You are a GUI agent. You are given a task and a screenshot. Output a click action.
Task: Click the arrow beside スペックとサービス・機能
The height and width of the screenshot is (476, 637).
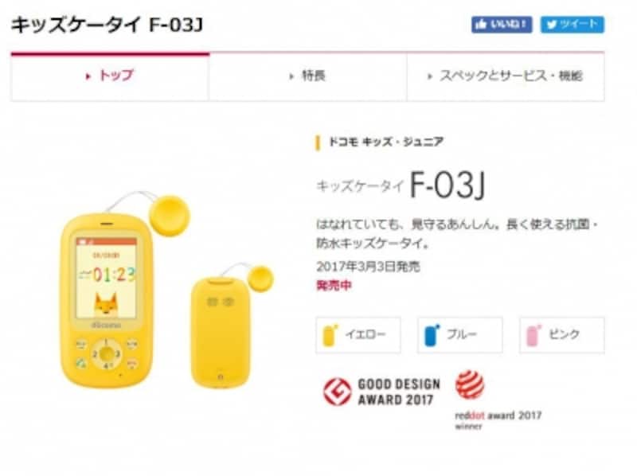coord(429,76)
